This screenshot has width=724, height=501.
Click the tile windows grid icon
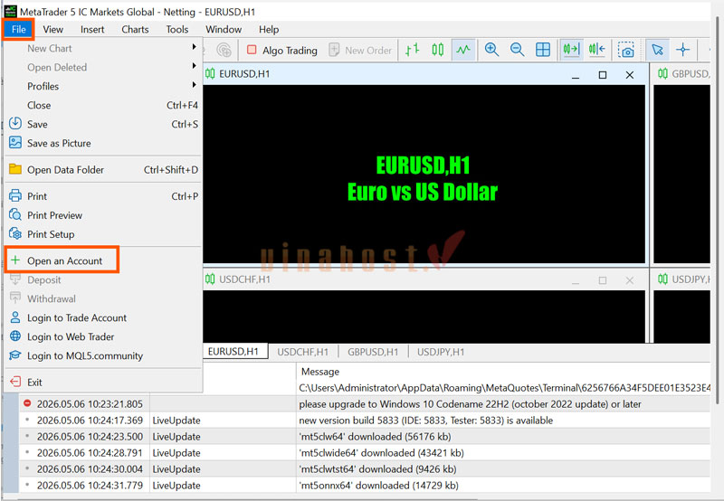(x=543, y=50)
